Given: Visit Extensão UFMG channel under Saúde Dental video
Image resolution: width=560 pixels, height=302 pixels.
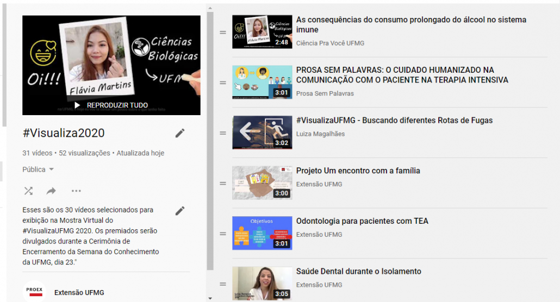Looking at the screenshot, I should [x=319, y=285].
